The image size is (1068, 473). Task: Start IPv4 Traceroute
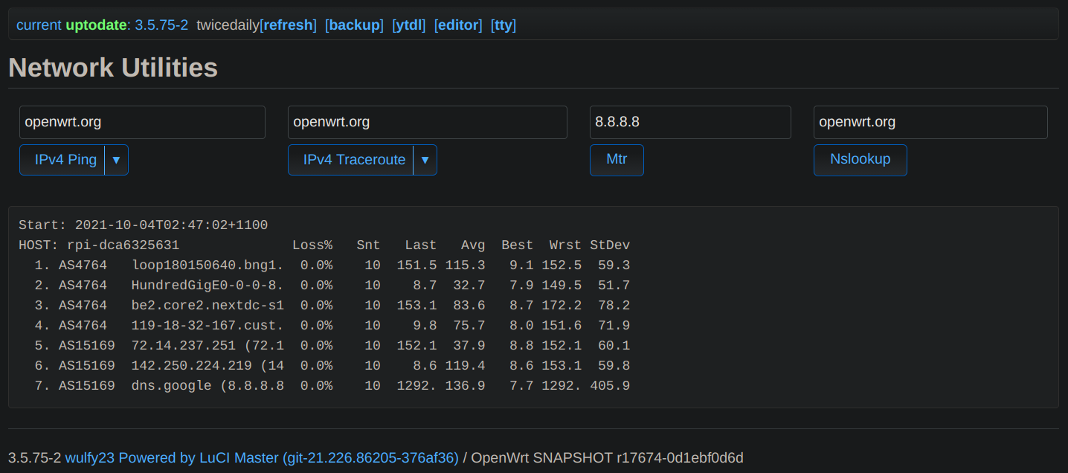351,160
